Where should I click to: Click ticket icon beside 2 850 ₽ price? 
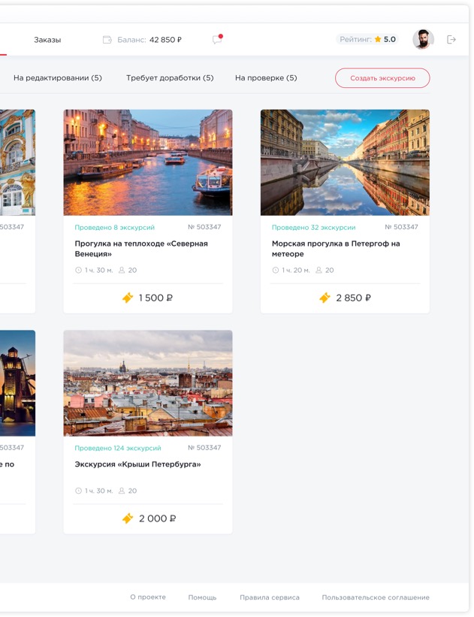(325, 298)
